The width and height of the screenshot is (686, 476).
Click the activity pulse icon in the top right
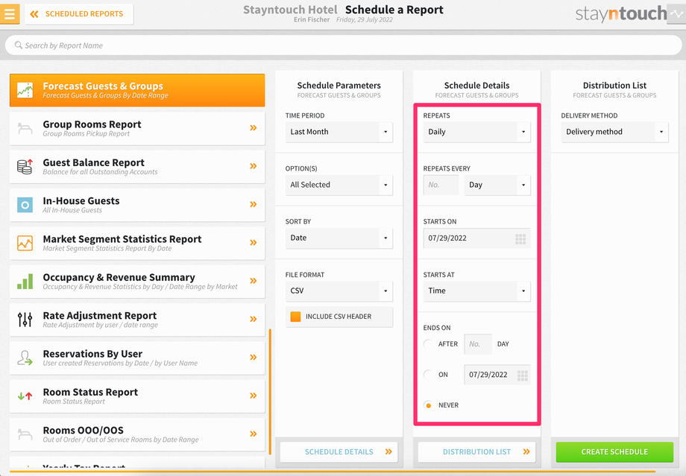[676, 14]
